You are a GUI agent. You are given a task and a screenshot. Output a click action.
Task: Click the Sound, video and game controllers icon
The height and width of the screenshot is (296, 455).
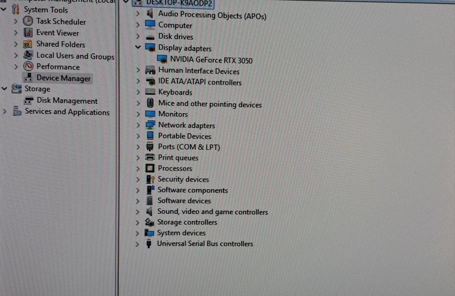click(x=149, y=211)
